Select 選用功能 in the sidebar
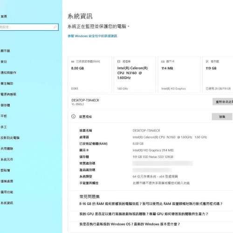This screenshot has width=233, height=233. [7, 192]
